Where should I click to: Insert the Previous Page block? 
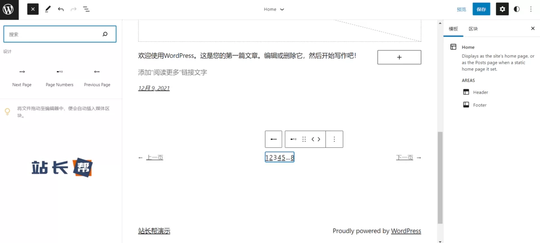tap(97, 77)
